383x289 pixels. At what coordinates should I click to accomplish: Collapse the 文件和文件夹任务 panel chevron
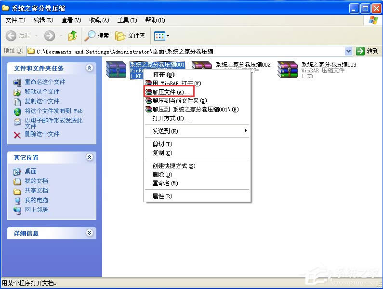point(90,68)
